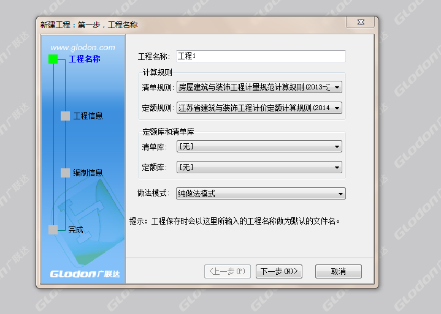The width and height of the screenshot is (441, 314).
Task: Click the green square step marker
Action: pos(53,59)
